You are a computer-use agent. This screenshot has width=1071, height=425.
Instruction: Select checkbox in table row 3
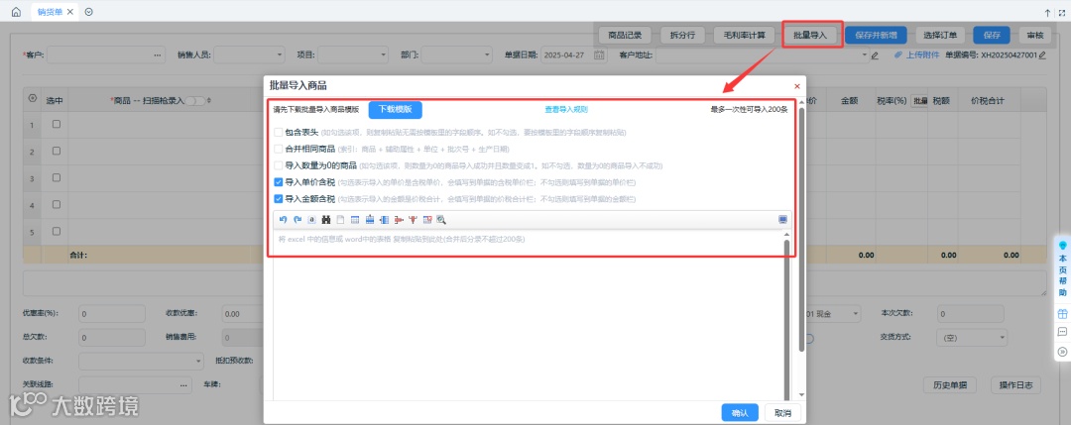point(57,177)
